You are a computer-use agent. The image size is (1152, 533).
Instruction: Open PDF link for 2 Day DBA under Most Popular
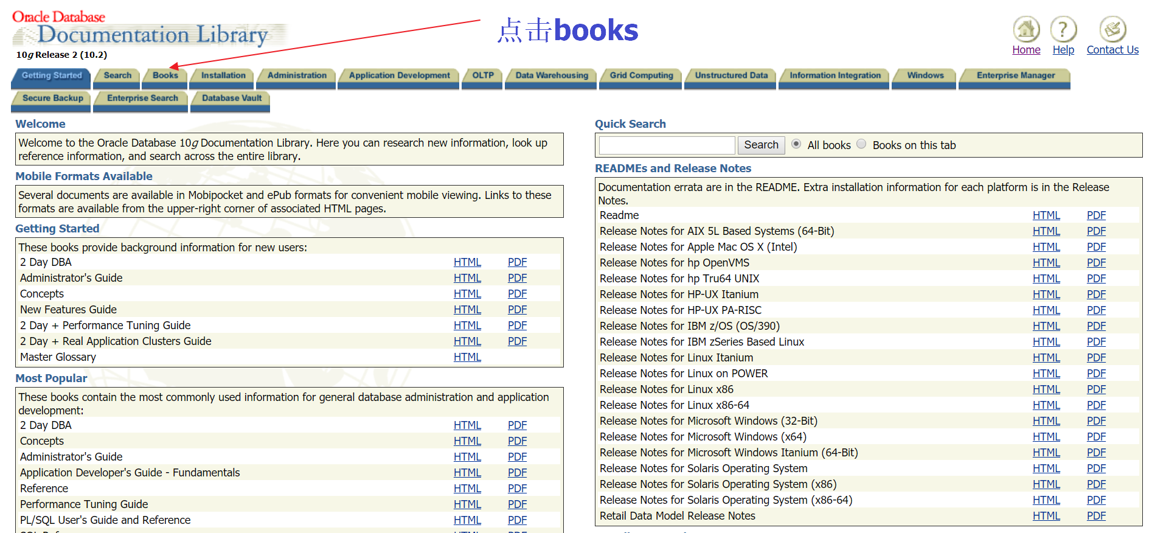point(517,425)
